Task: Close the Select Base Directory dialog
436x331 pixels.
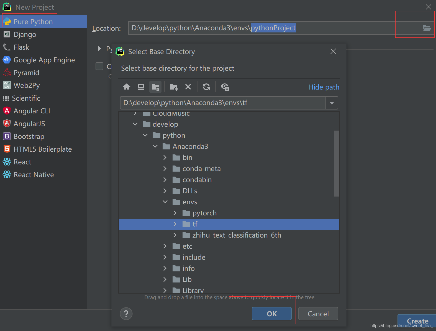Action: click(x=333, y=51)
